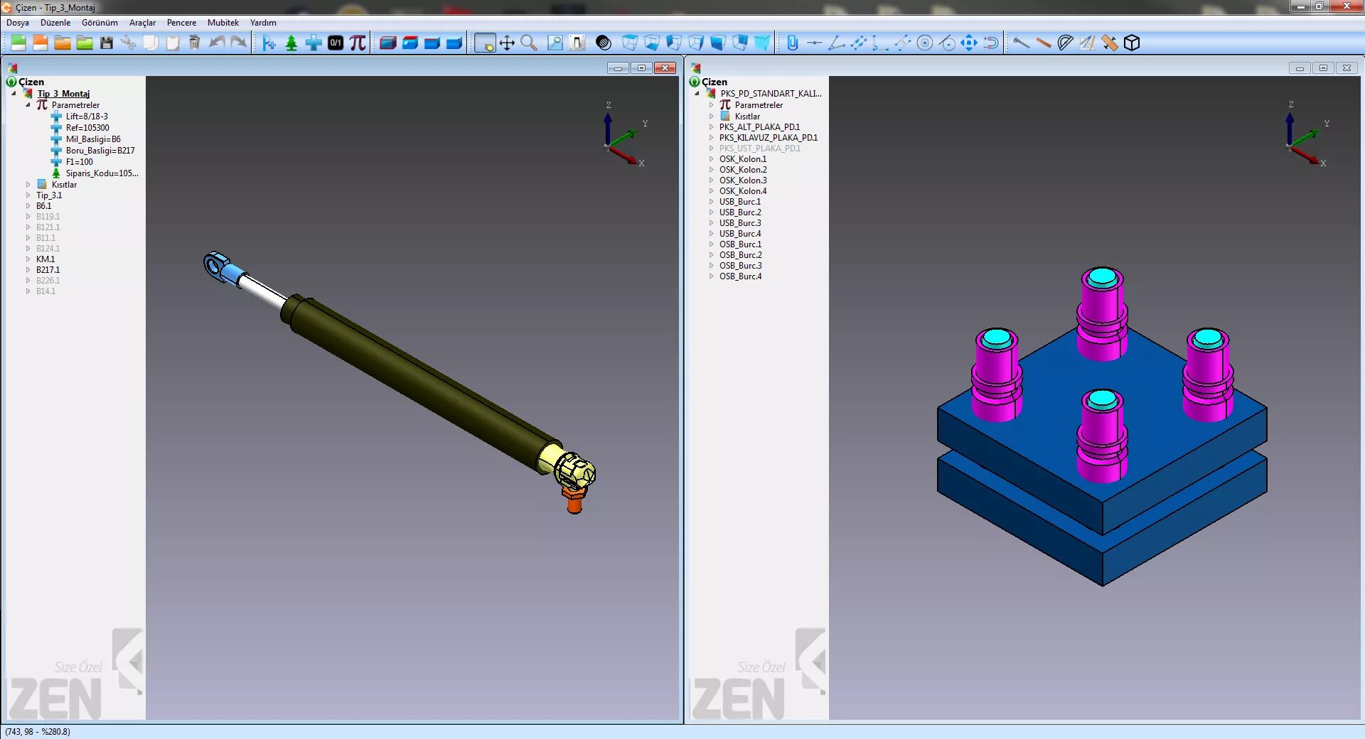This screenshot has width=1365, height=739.
Task: Click the black wireframe cube icon
Action: click(1132, 43)
